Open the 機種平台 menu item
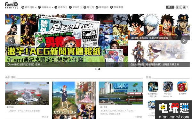 click(x=46, y=7)
